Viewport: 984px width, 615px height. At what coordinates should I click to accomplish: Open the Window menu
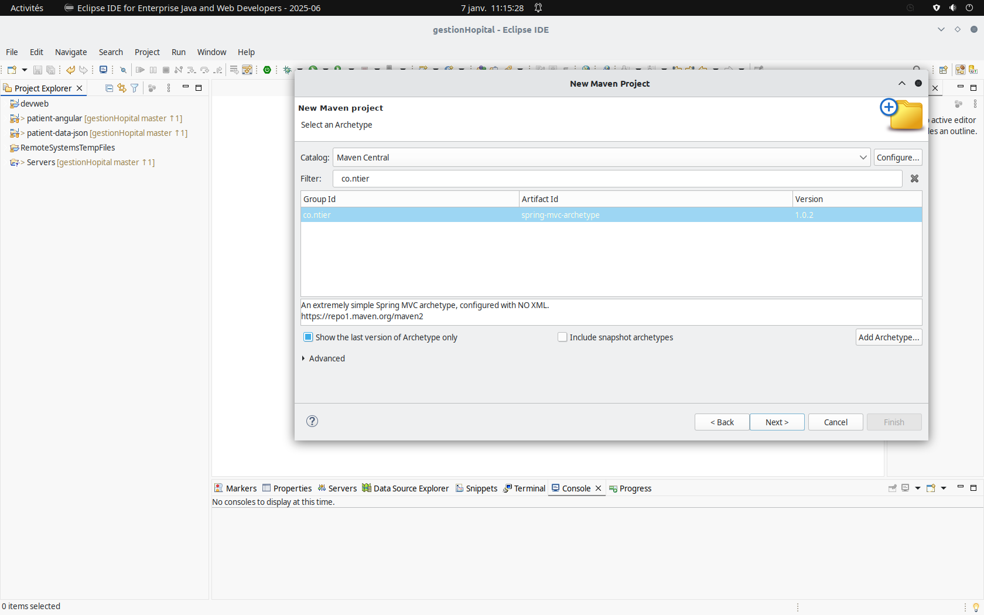211,52
